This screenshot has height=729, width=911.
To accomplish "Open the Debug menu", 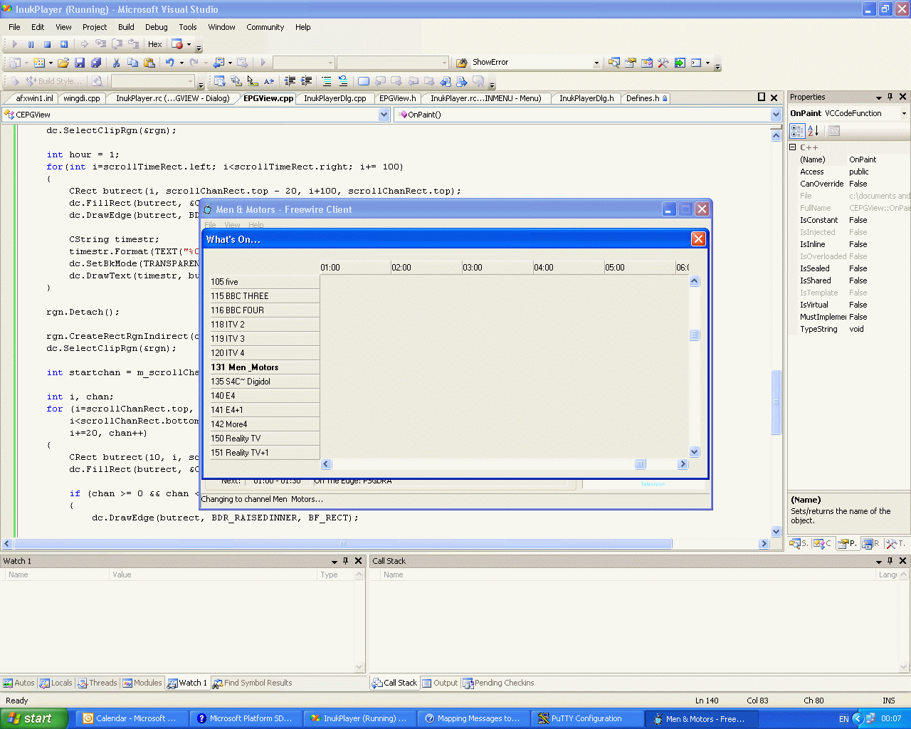I will [x=157, y=27].
